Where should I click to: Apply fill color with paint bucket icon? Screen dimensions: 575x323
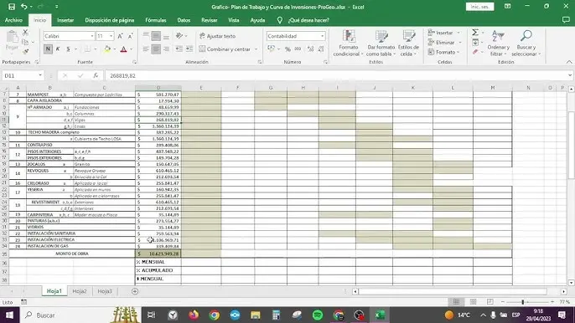(107, 49)
